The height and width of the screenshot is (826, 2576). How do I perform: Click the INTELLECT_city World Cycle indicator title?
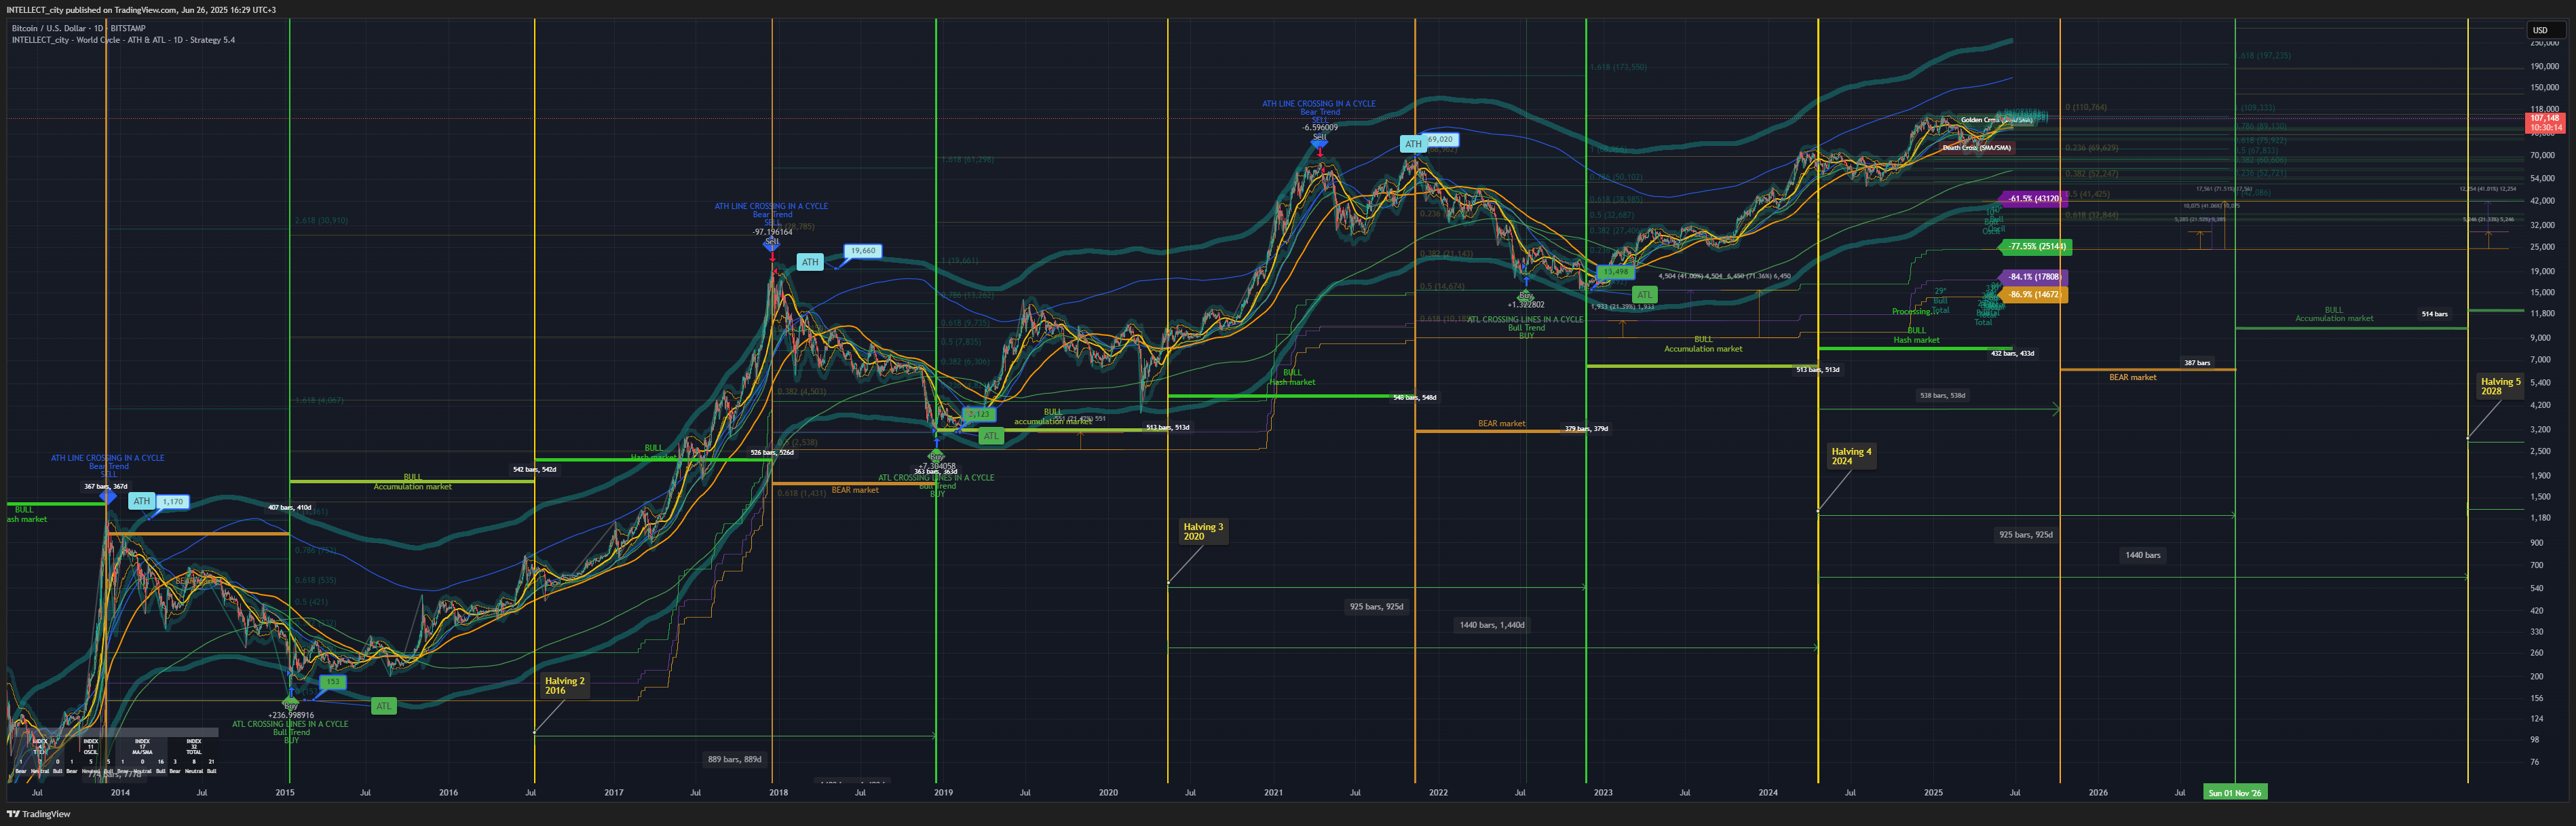point(122,40)
